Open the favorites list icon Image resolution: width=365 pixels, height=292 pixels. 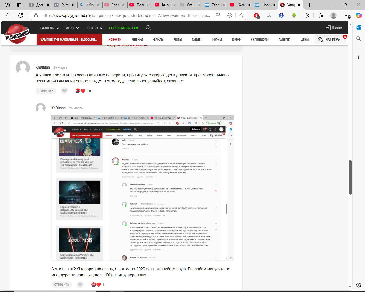[321, 15]
